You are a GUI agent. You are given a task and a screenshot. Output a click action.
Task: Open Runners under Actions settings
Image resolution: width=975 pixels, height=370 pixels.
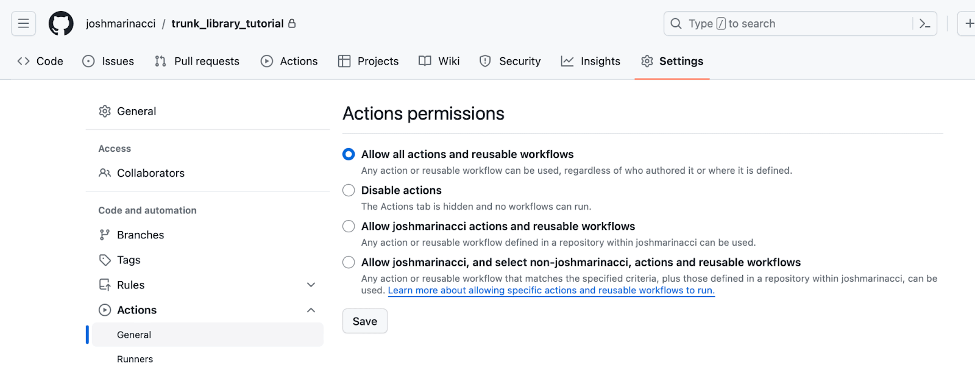135,359
